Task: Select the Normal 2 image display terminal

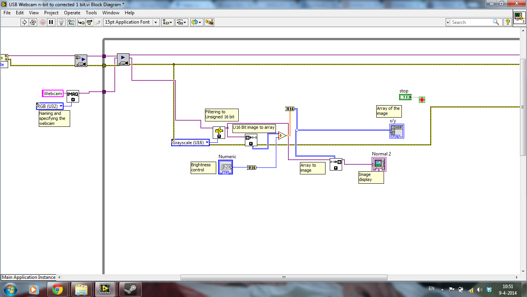Action: click(379, 164)
